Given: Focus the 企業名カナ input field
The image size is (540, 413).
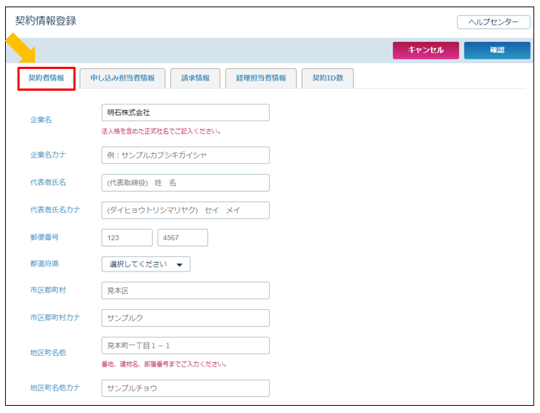Looking at the screenshot, I should point(185,155).
